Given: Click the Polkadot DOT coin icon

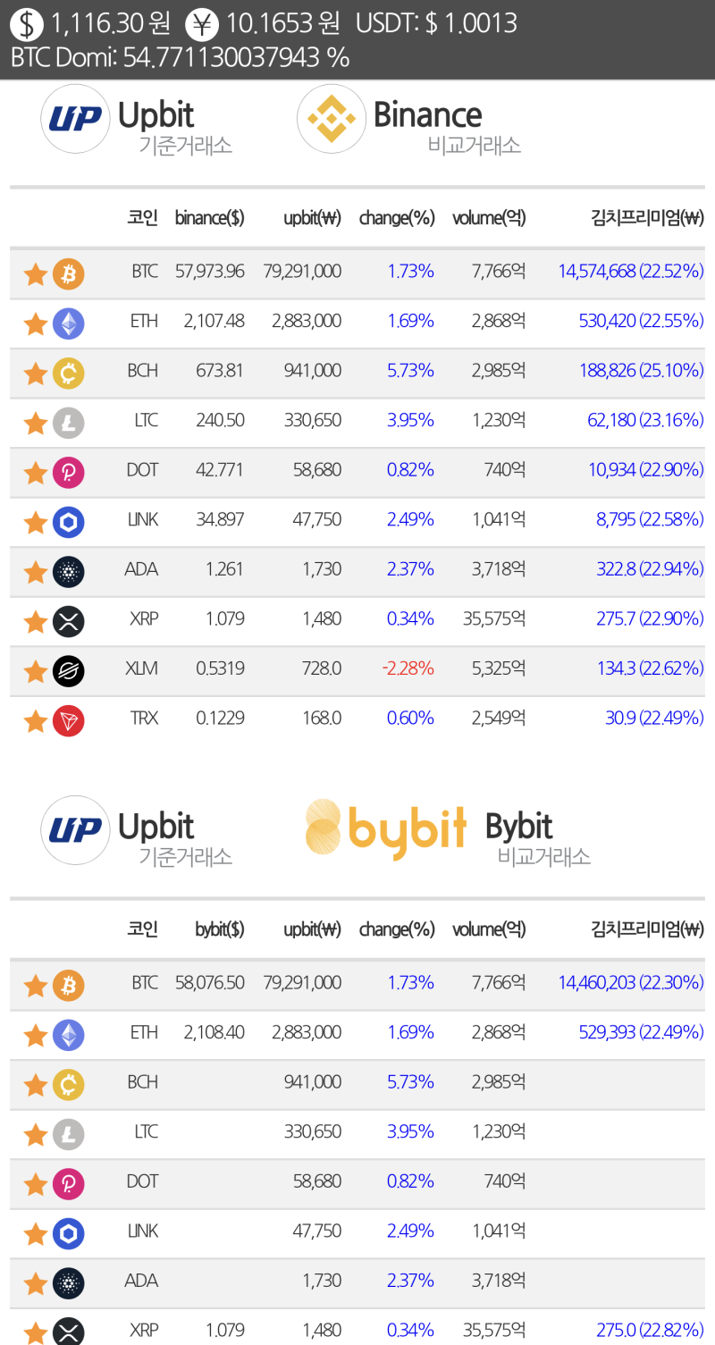Looking at the screenshot, I should [x=69, y=473].
